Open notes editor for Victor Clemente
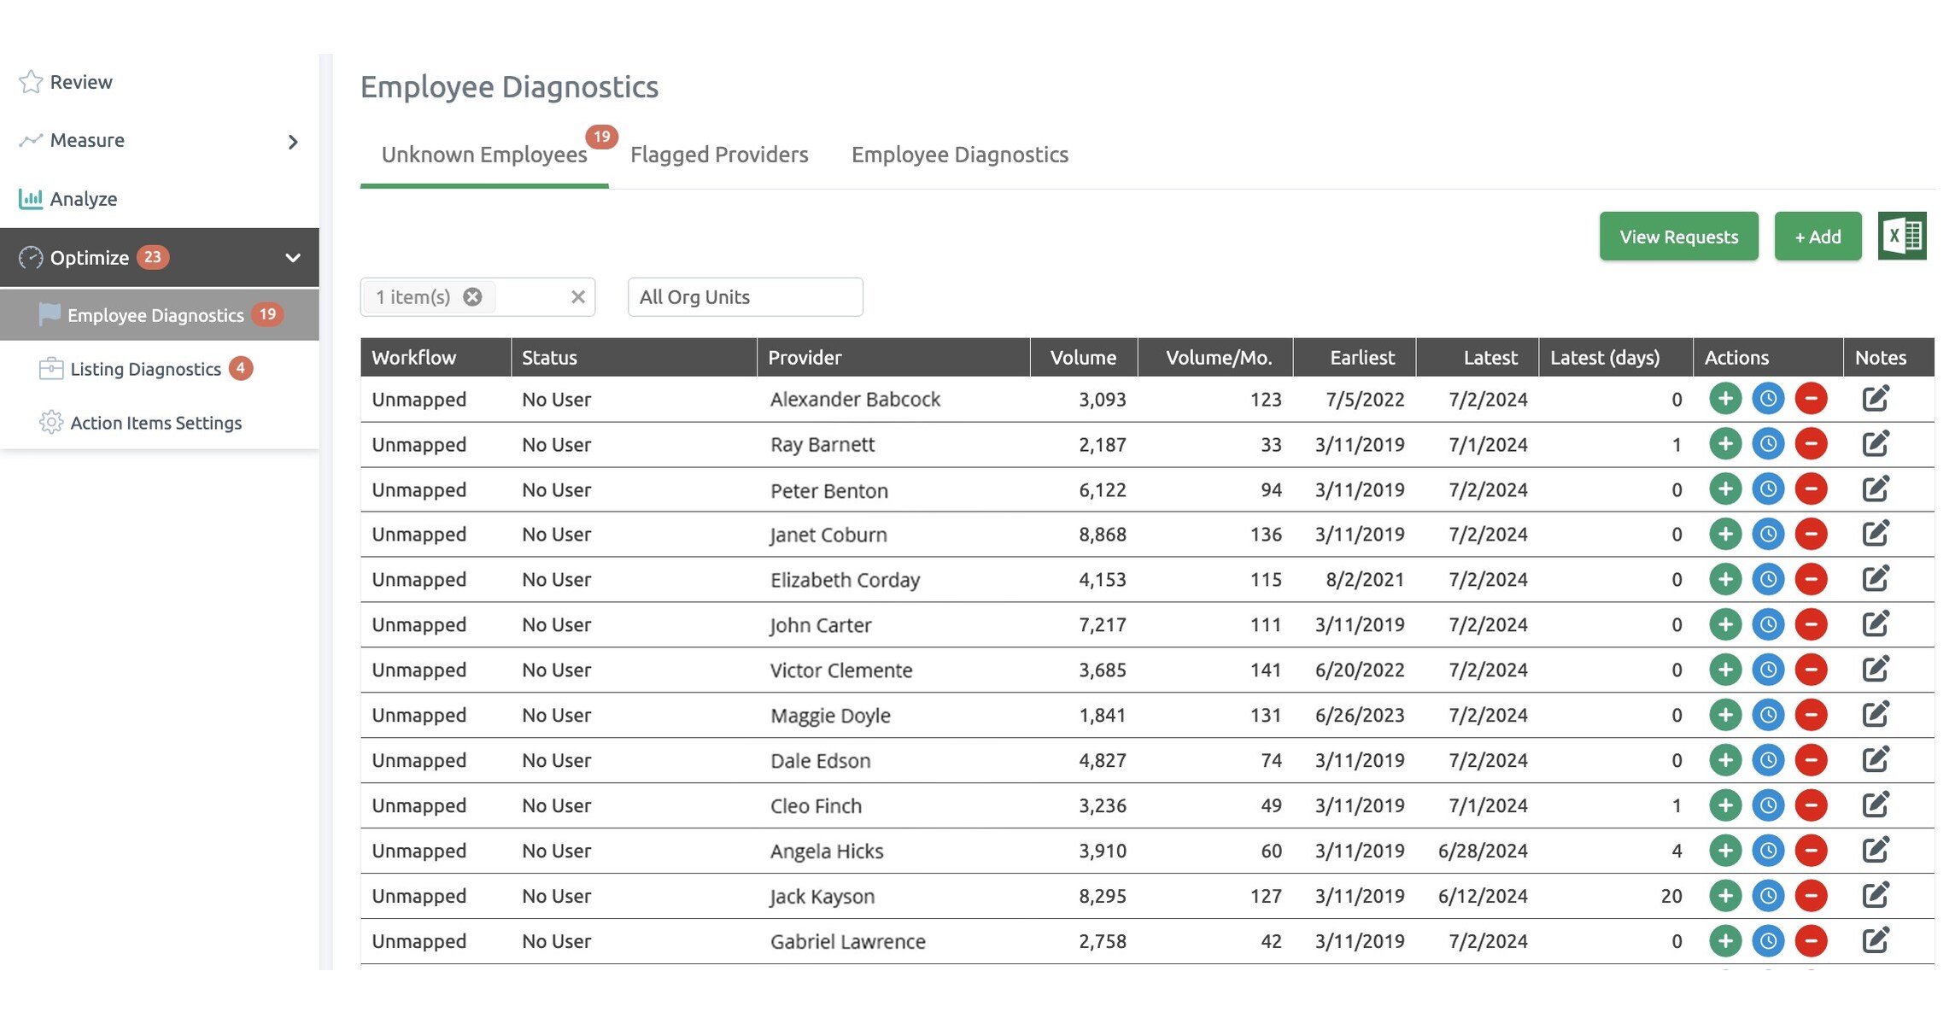 pos(1876,670)
